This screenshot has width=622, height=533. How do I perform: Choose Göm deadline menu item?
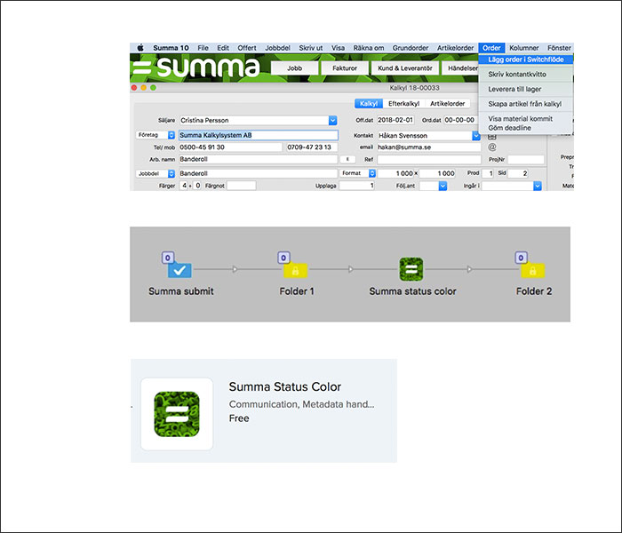click(x=526, y=128)
